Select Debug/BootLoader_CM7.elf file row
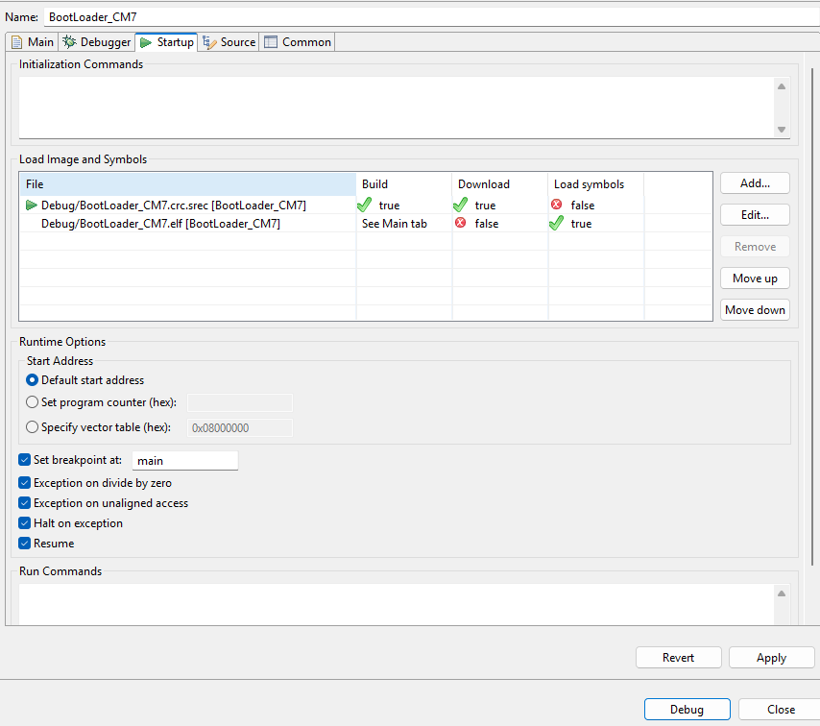The image size is (820, 726). click(x=366, y=224)
